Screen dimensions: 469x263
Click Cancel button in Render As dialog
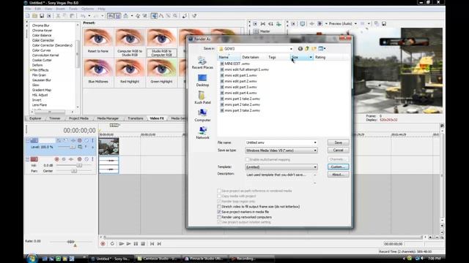click(338, 150)
